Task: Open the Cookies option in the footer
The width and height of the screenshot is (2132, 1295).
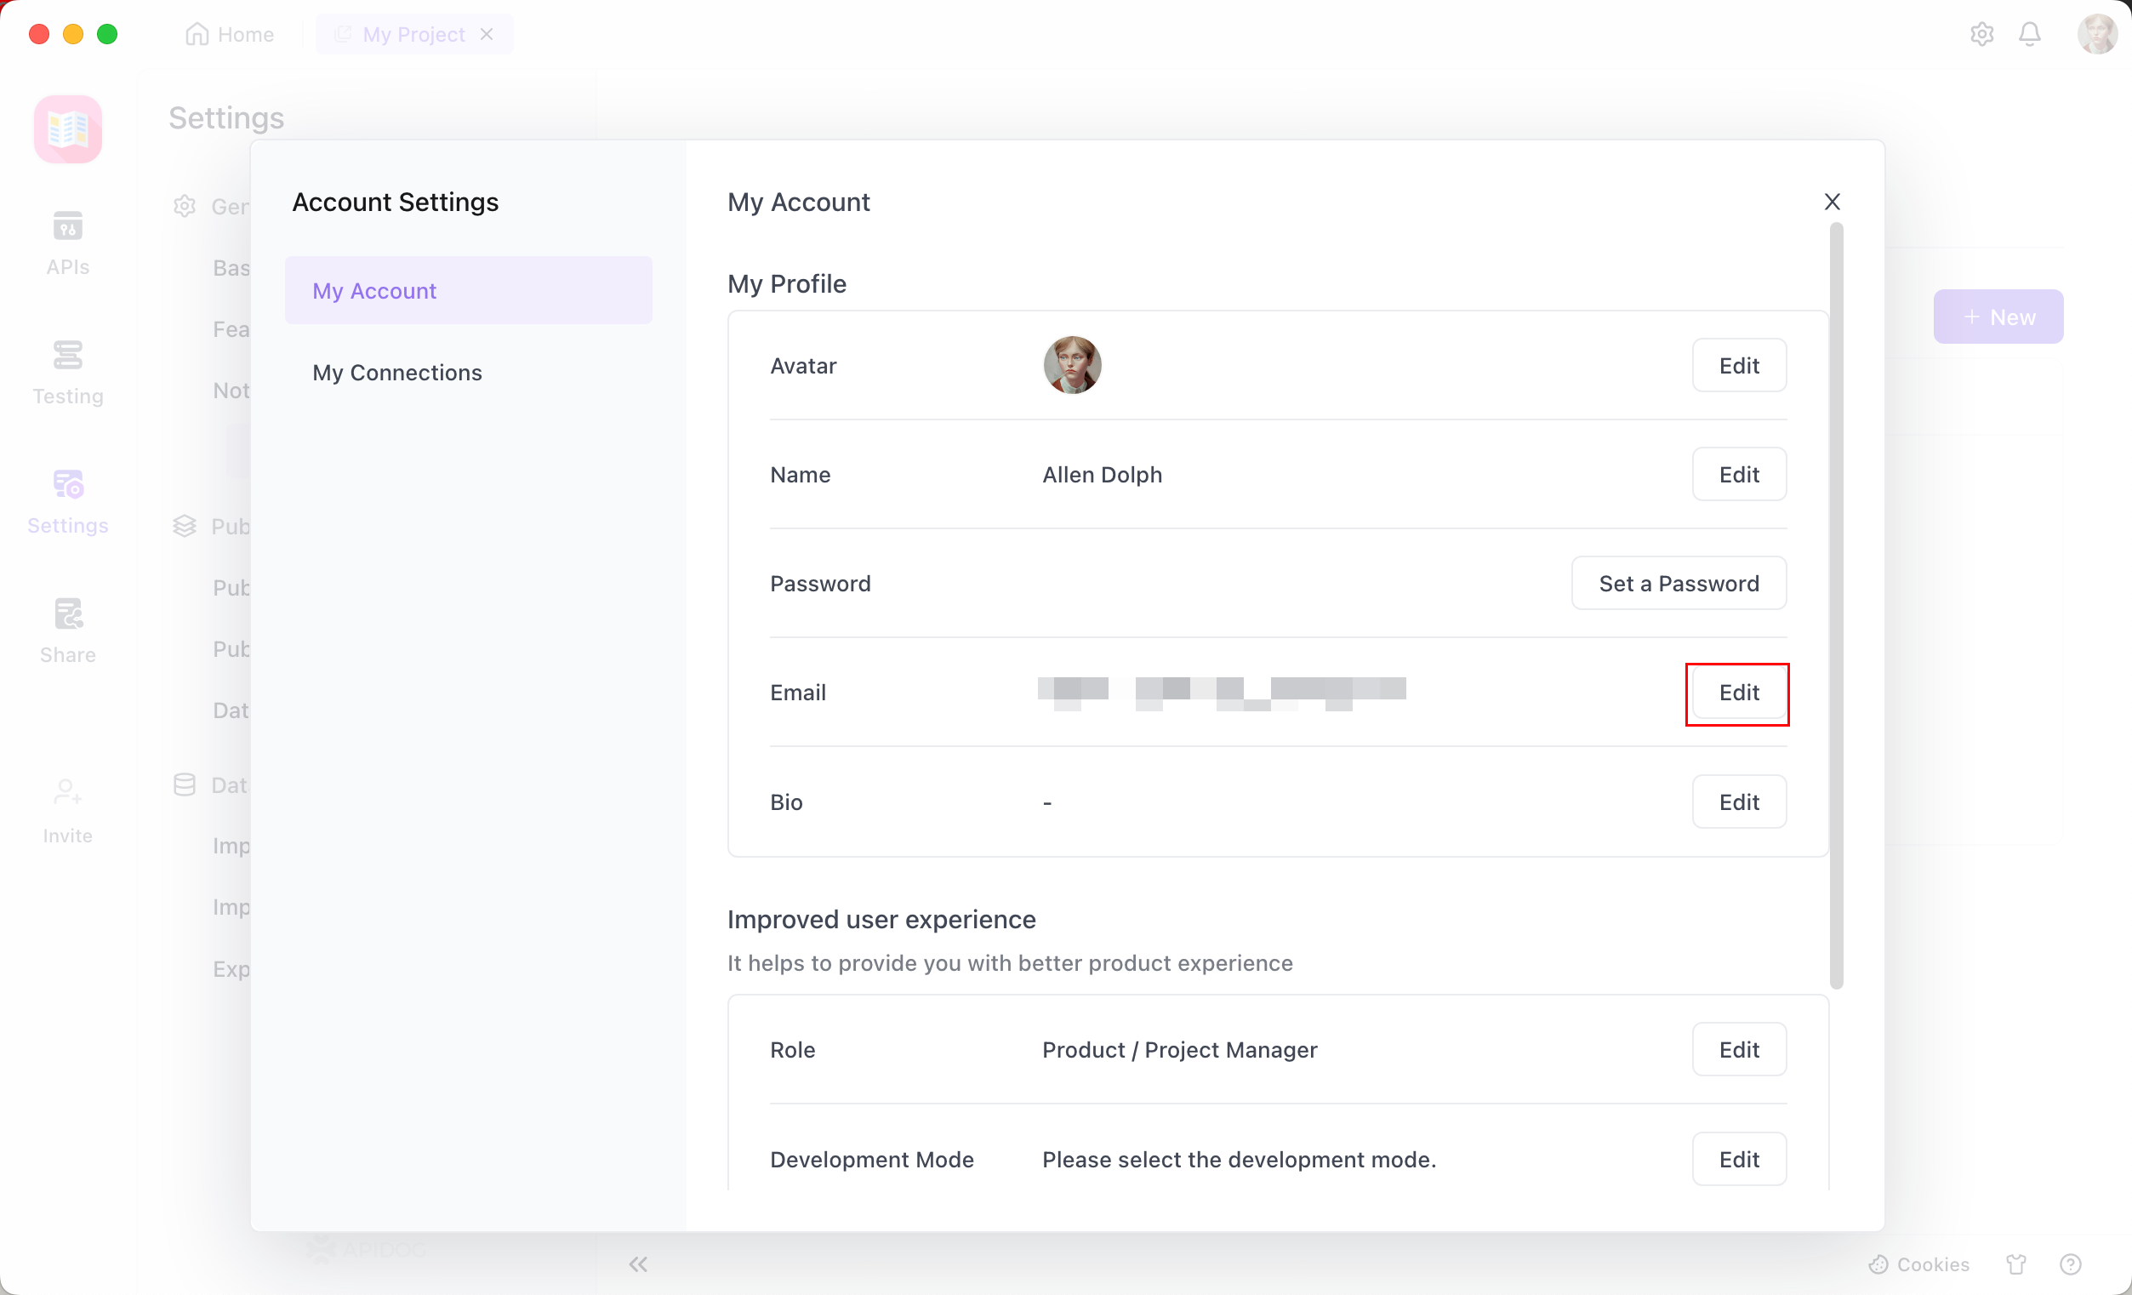Action: [x=1918, y=1264]
